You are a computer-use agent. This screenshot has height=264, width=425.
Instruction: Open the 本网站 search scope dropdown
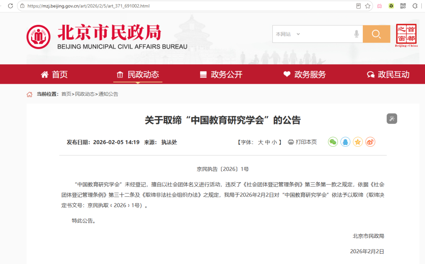288,34
